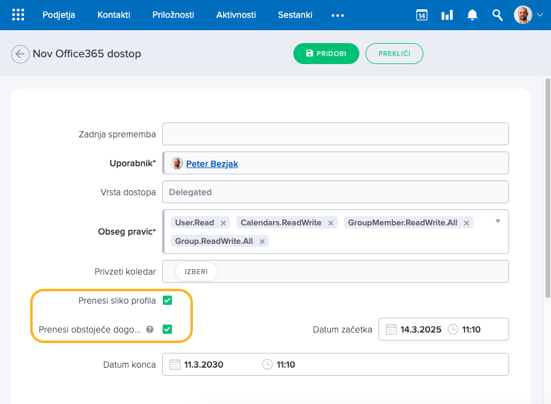Uncheck Prenesi sliko profila checkbox
This screenshot has height=404, width=551.
[x=167, y=301]
